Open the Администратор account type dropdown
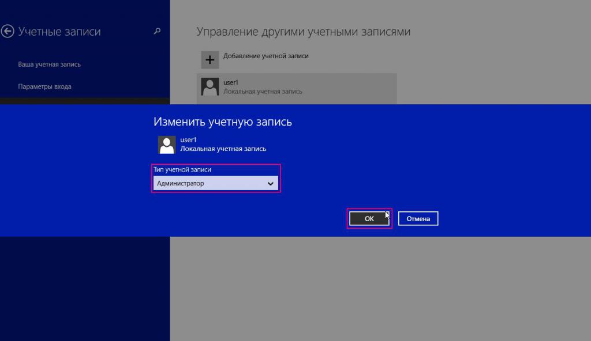Viewport: 591px width, 341px height. pos(216,183)
